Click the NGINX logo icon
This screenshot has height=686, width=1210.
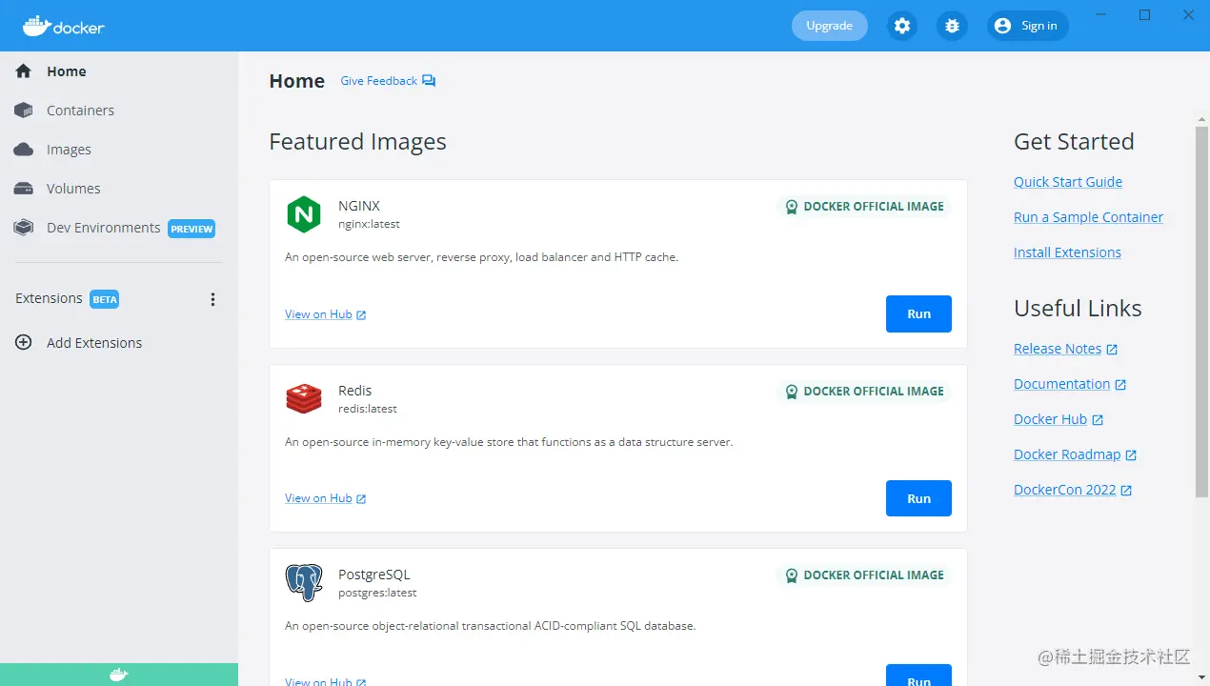coord(304,213)
